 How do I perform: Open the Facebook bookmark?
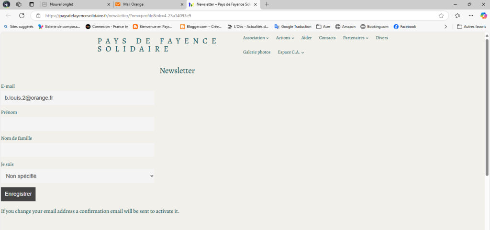(x=404, y=27)
